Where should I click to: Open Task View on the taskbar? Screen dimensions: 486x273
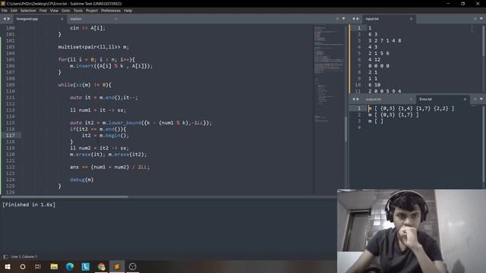point(38,266)
